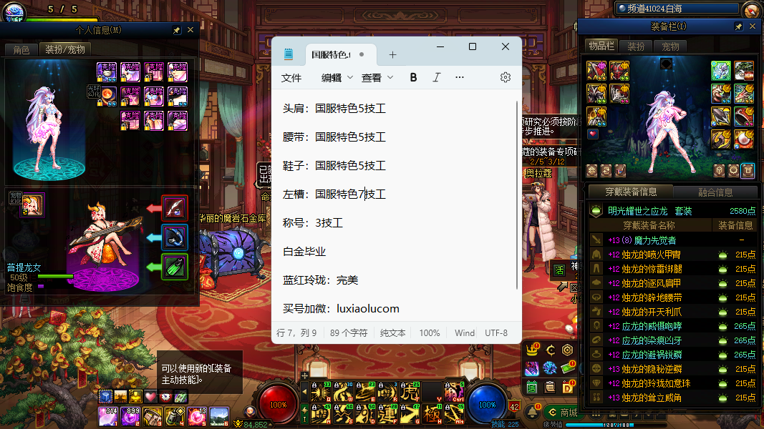Click the 100% zoom level in status bar

pos(430,333)
